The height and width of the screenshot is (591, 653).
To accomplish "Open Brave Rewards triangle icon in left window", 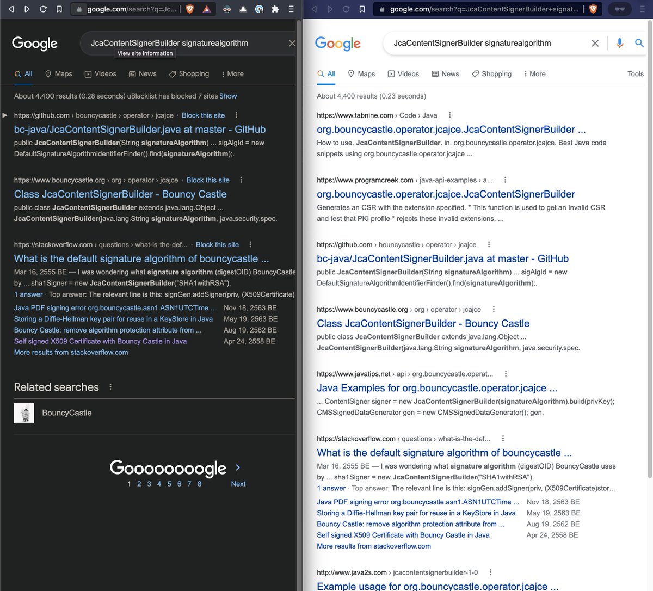I will 207,9.
